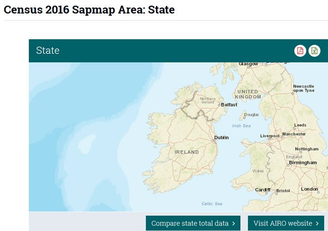Viewport: 328px width, 231px height.
Task: Click the Newcastle upon Tyne label
Action: tap(303, 88)
